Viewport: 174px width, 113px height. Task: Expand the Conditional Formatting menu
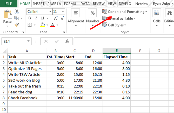[x=125, y=12]
